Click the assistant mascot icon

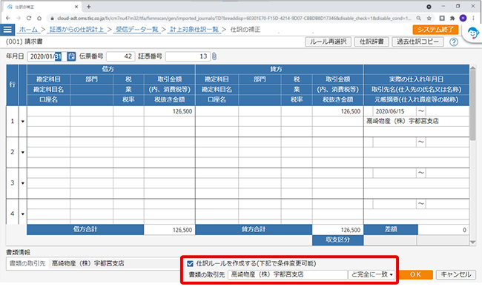pyautogui.click(x=473, y=33)
